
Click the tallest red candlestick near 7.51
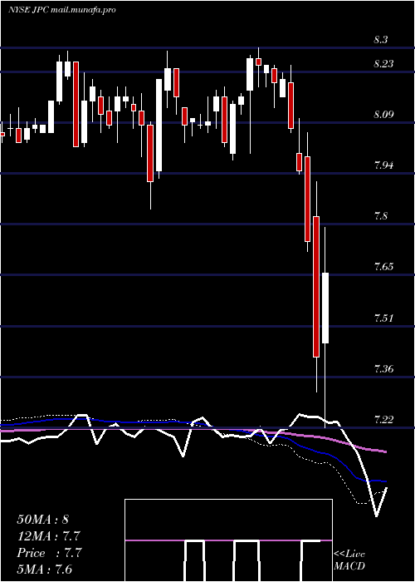pyautogui.click(x=316, y=287)
